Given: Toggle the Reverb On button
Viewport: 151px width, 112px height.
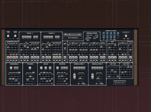Looking at the screenshot, I should 57,68.
